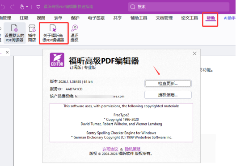The height and width of the screenshot is (166, 236).
Task: Click 关于福昕高级PDF编辑器 button
Action: coord(53,33)
